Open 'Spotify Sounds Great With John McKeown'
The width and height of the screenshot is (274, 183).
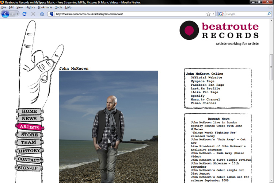click(217, 127)
